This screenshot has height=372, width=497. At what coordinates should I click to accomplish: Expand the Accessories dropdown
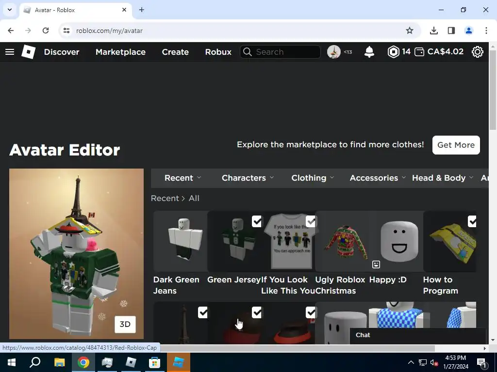click(x=378, y=178)
